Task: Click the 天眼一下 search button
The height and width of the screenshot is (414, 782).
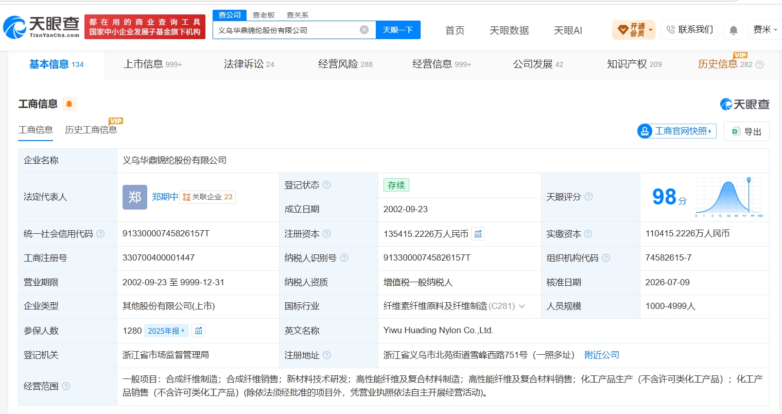Action: pyautogui.click(x=398, y=30)
